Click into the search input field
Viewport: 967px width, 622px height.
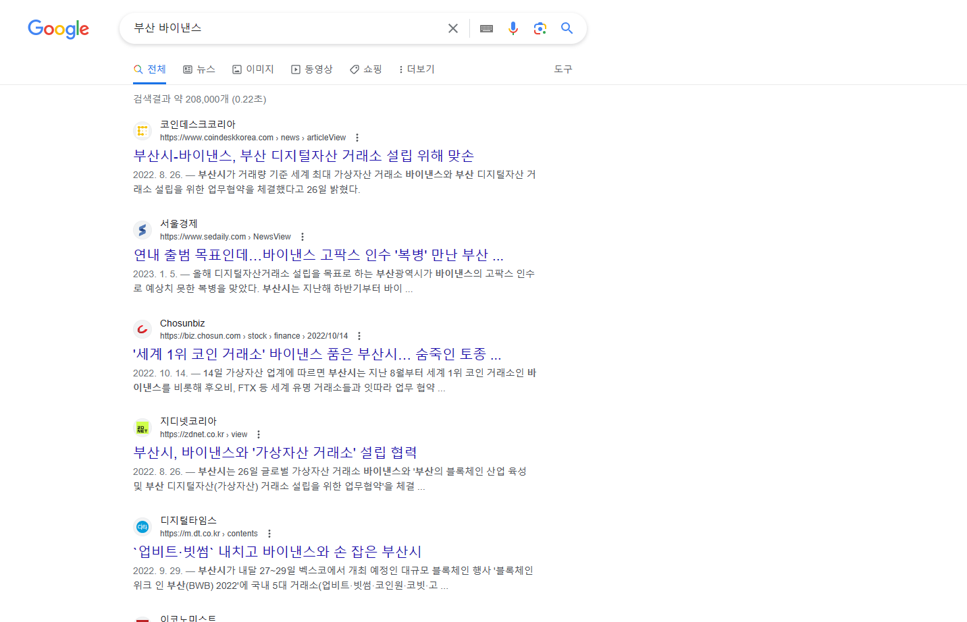pyautogui.click(x=284, y=28)
